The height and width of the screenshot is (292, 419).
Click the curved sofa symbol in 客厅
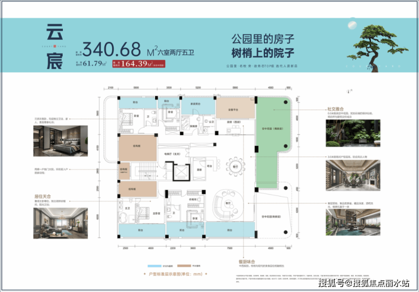[228, 204]
